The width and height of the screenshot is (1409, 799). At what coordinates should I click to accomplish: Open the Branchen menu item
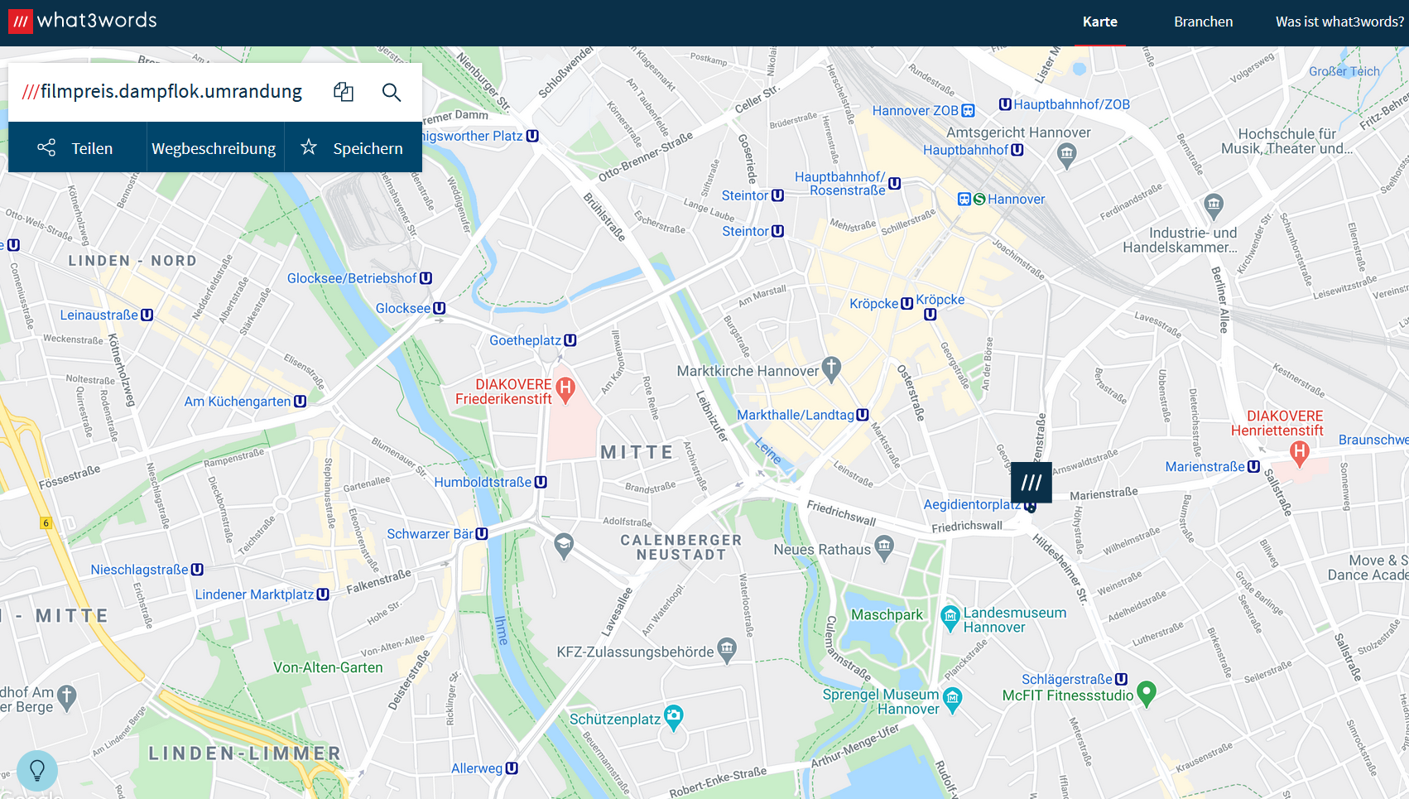[x=1203, y=22]
